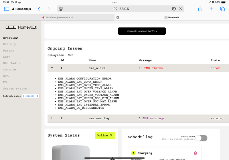Click EMS_ALARM_CONFIGURATION_ERROR list entry
Image resolution: width=229 pixels, height=160 pixels.
point(85,78)
